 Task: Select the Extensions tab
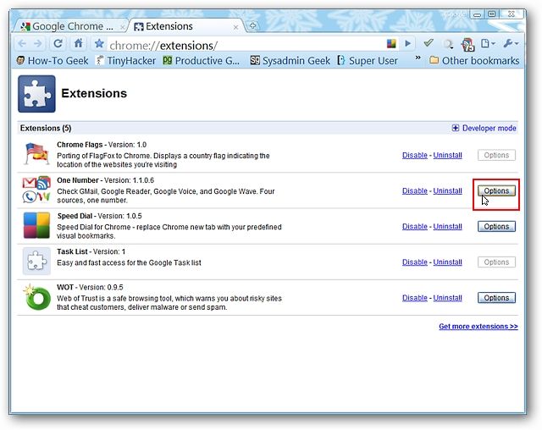(185, 26)
